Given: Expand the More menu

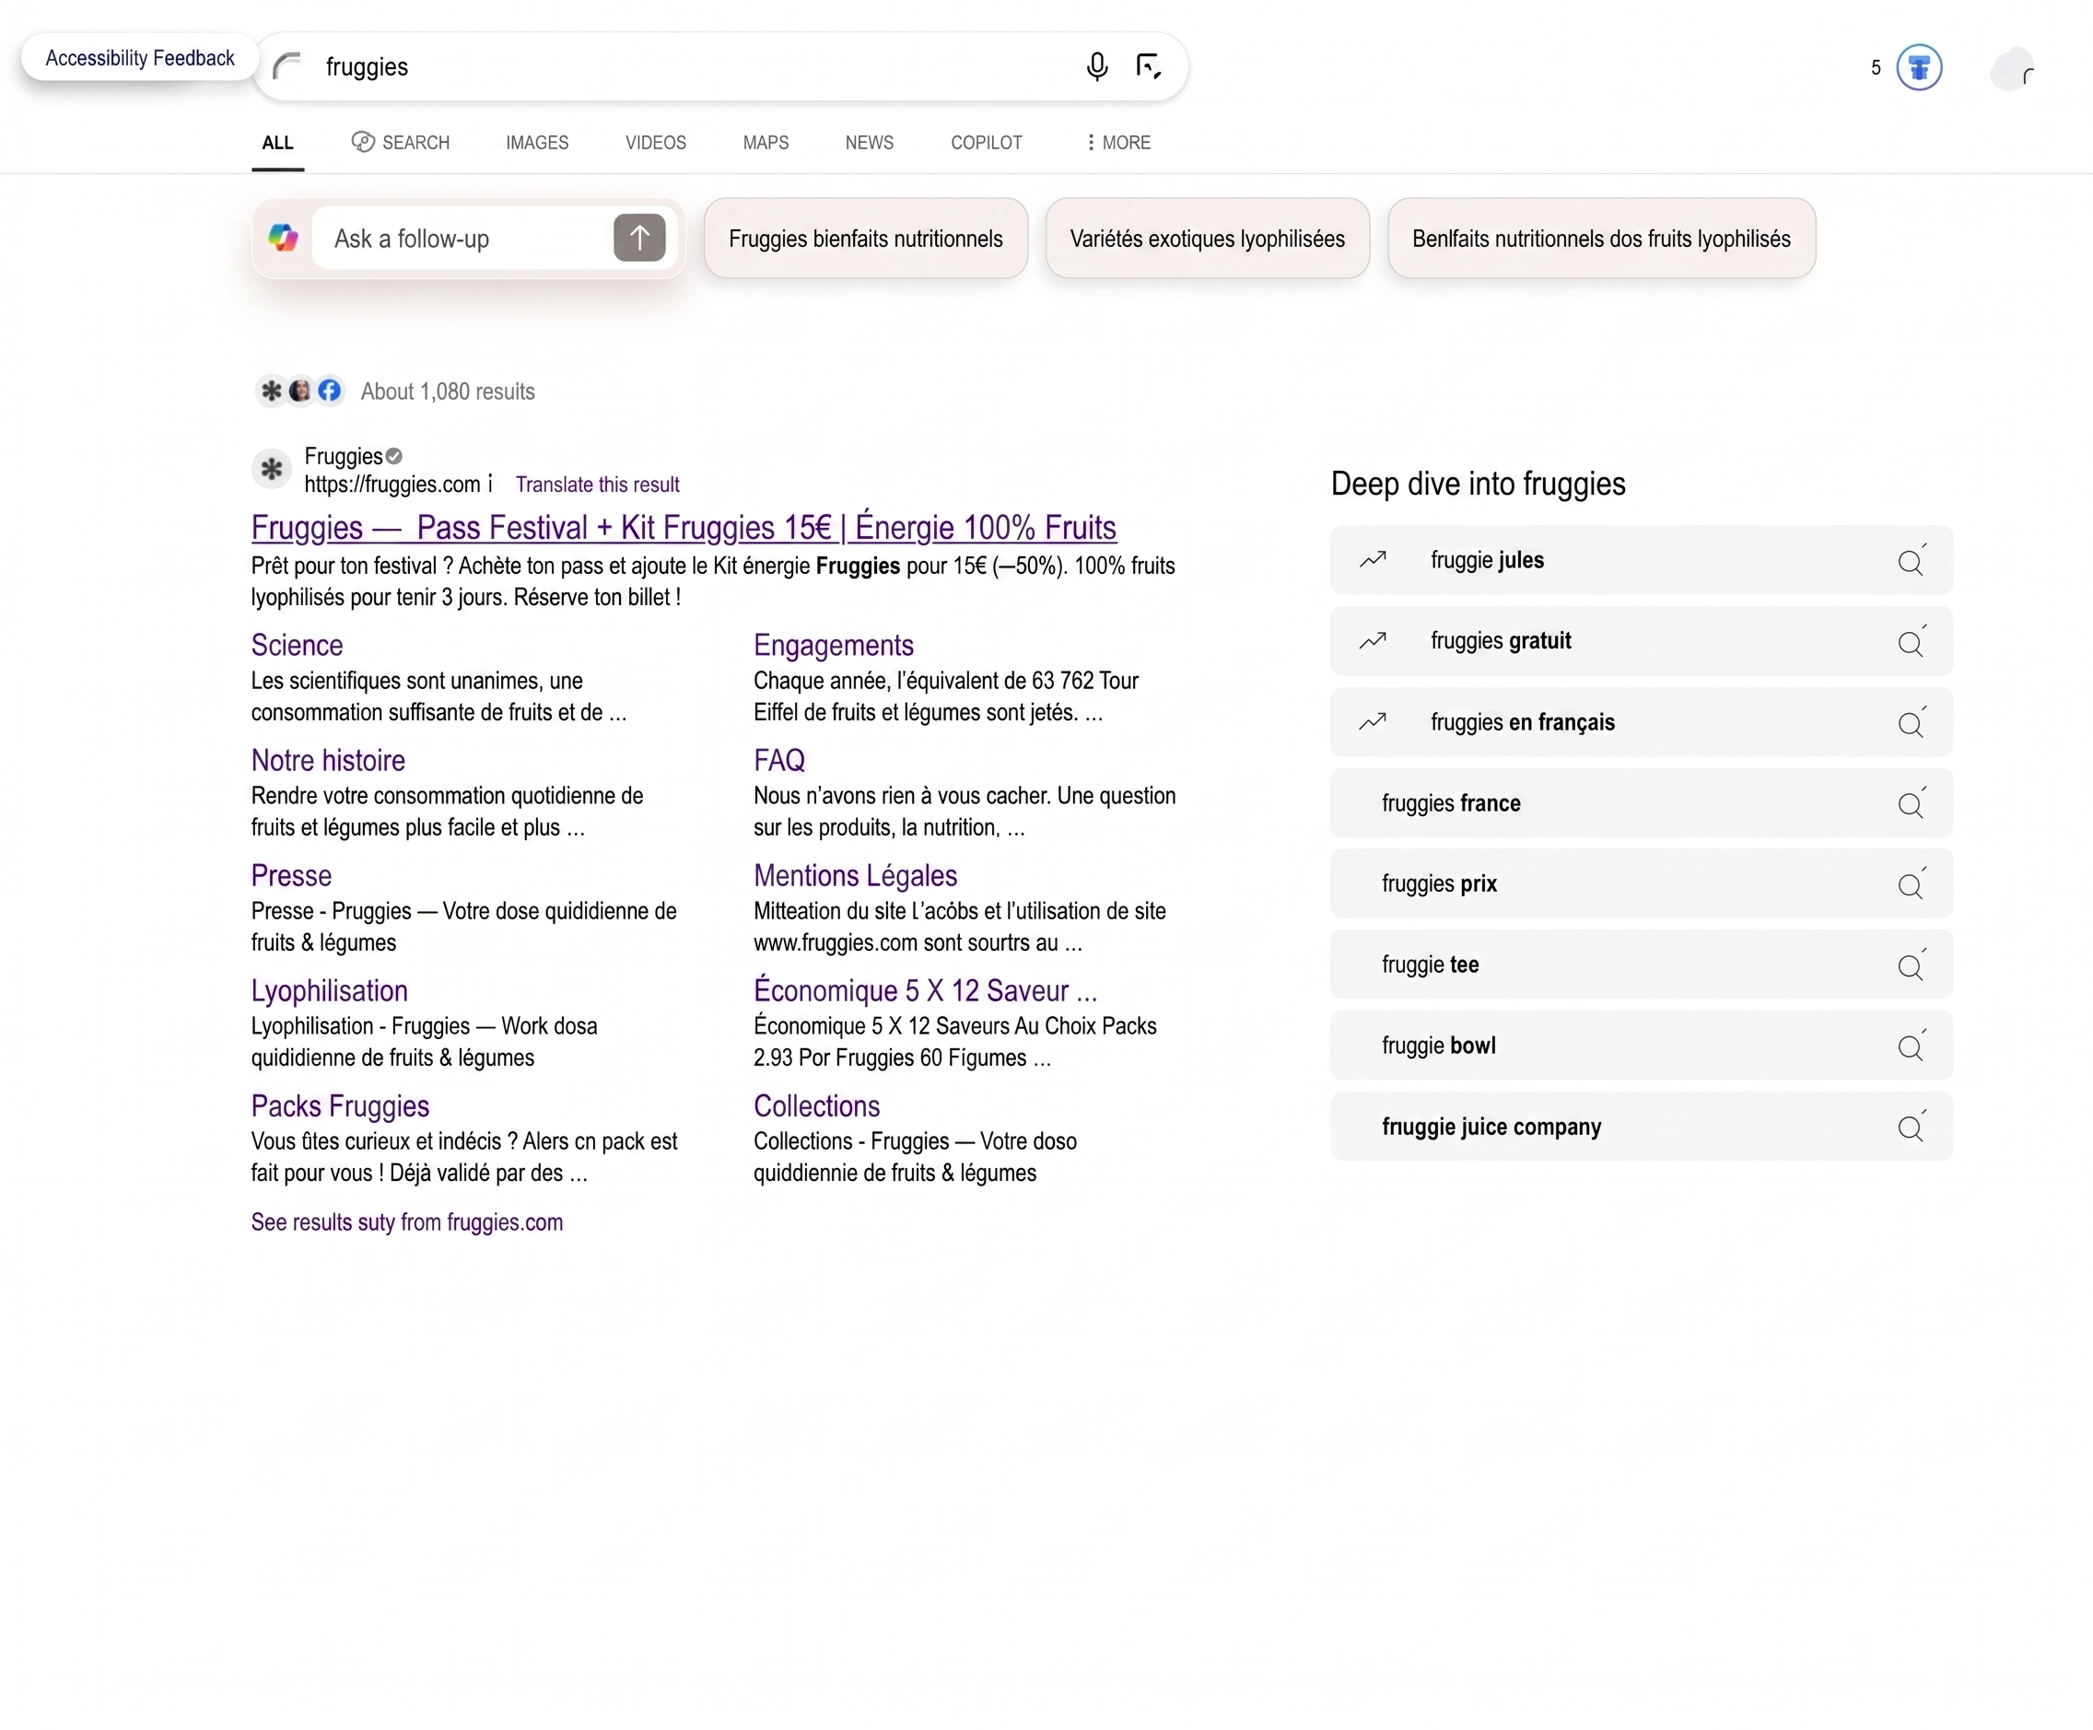Looking at the screenshot, I should click(x=1118, y=143).
